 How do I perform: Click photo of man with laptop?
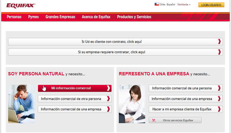point(21,104)
